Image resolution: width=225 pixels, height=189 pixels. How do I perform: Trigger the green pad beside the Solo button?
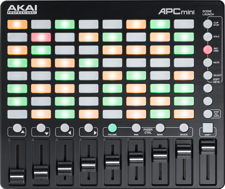[x=184, y=37]
